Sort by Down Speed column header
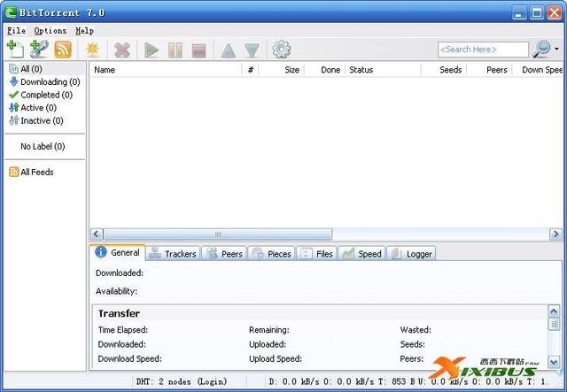This screenshot has width=567, height=392. [538, 70]
